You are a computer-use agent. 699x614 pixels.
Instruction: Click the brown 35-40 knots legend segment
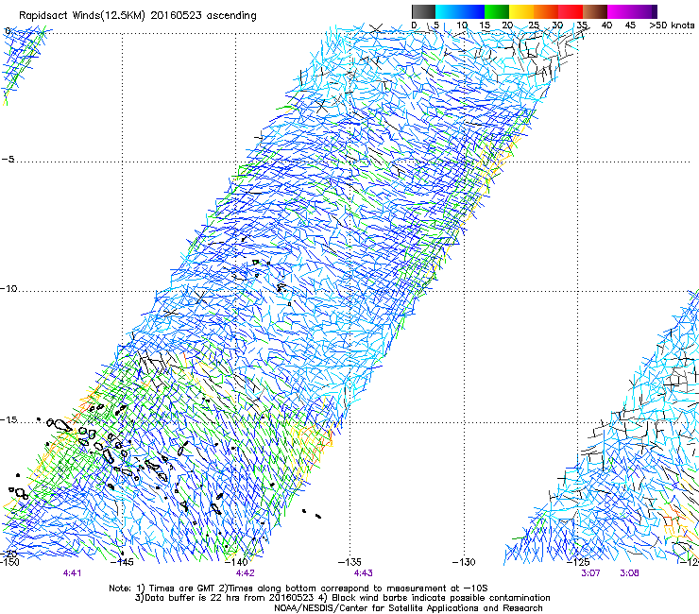coord(595,11)
